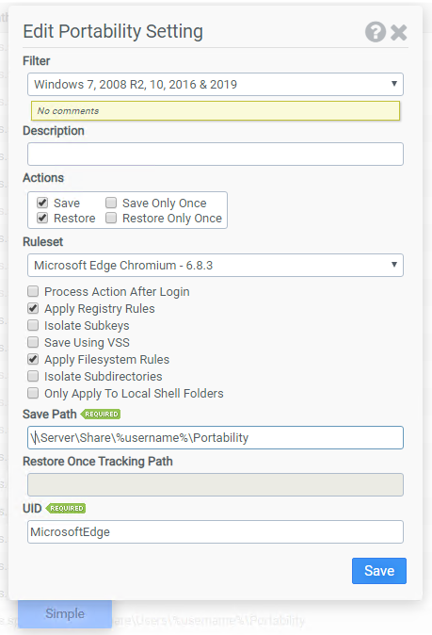Check the Isolate Subkeys option
Screen dimensions: 432x635
pos(33,325)
